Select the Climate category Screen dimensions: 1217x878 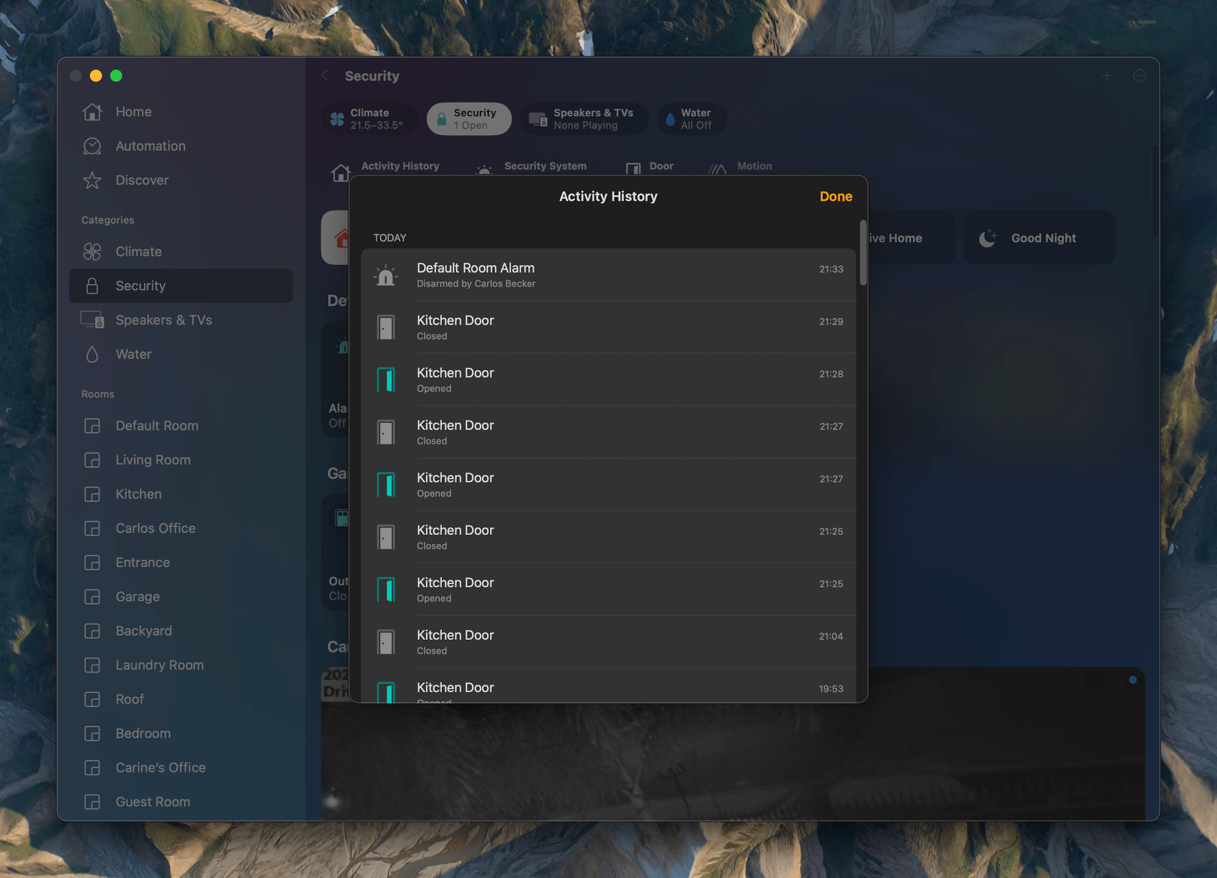(x=138, y=251)
